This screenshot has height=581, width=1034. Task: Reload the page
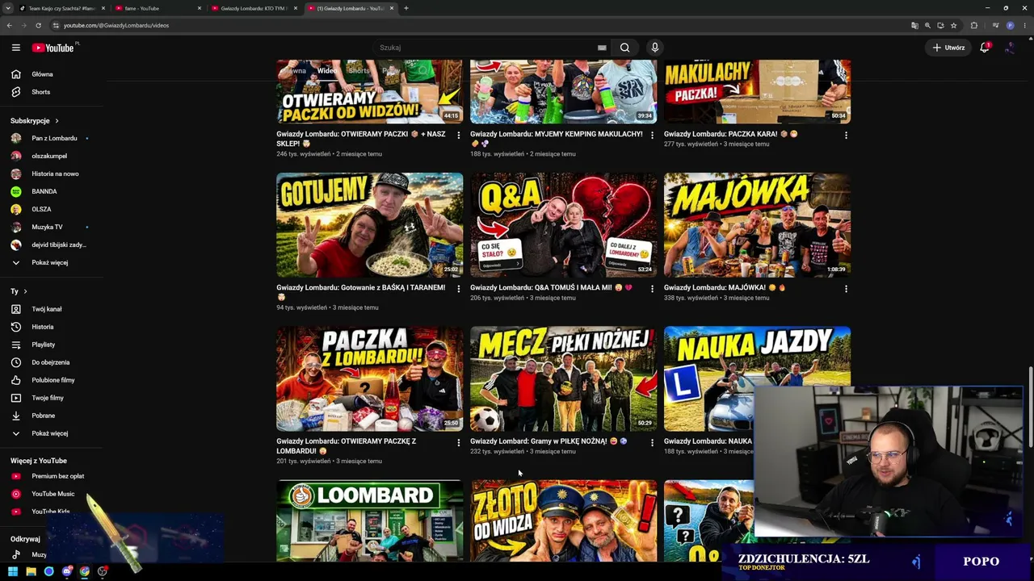click(38, 25)
